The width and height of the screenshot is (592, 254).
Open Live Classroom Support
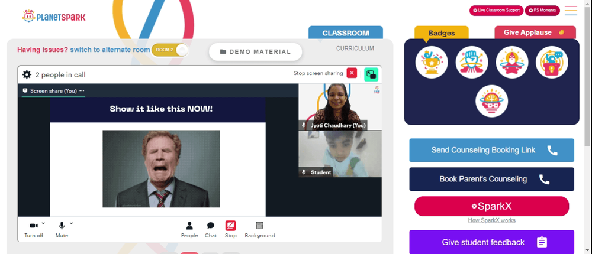coord(496,10)
